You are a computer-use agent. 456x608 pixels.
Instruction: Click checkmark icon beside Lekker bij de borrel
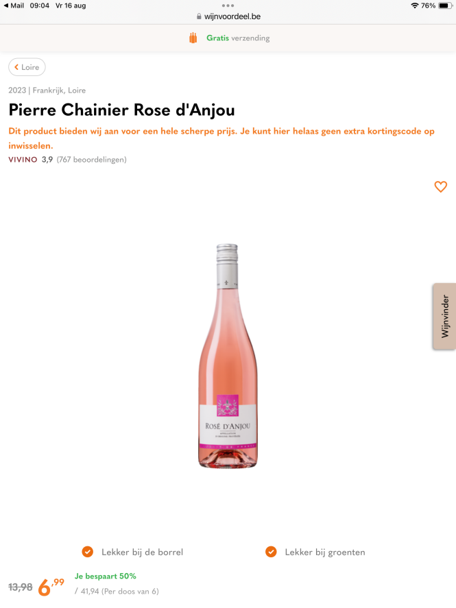point(88,552)
